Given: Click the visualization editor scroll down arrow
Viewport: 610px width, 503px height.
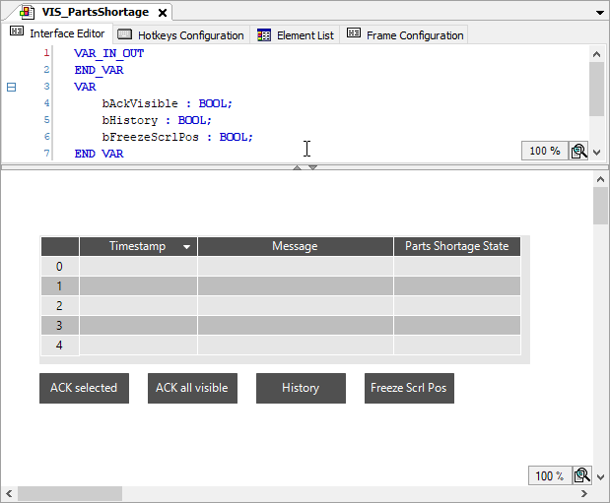Looking at the screenshot, I should click(600, 477).
